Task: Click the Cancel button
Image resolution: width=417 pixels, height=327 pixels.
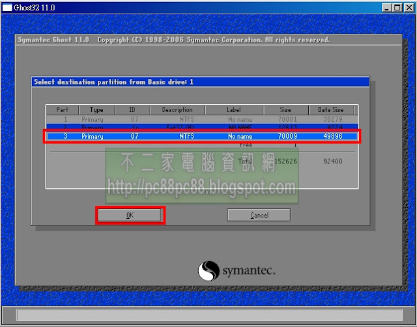Action: (259, 215)
